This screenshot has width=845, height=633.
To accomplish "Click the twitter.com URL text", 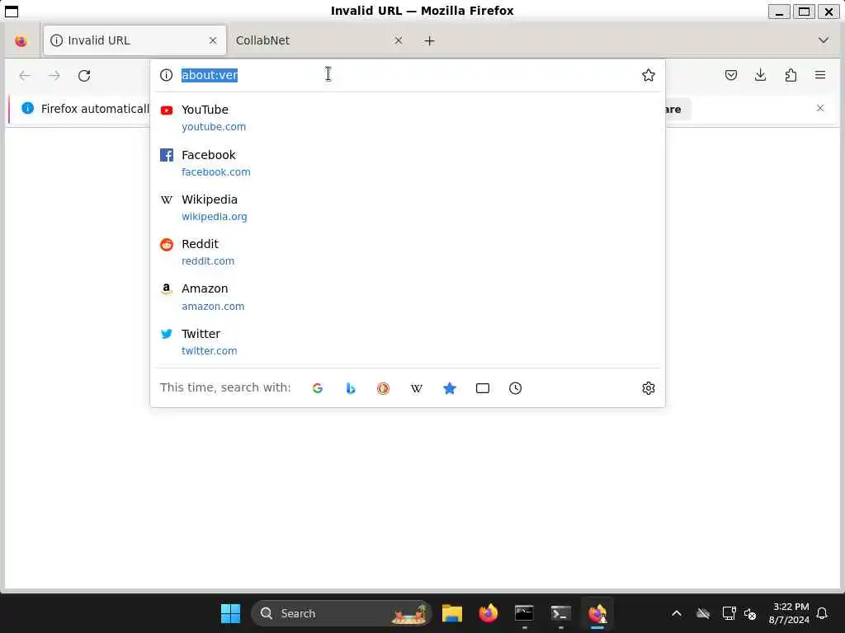I will (x=209, y=351).
